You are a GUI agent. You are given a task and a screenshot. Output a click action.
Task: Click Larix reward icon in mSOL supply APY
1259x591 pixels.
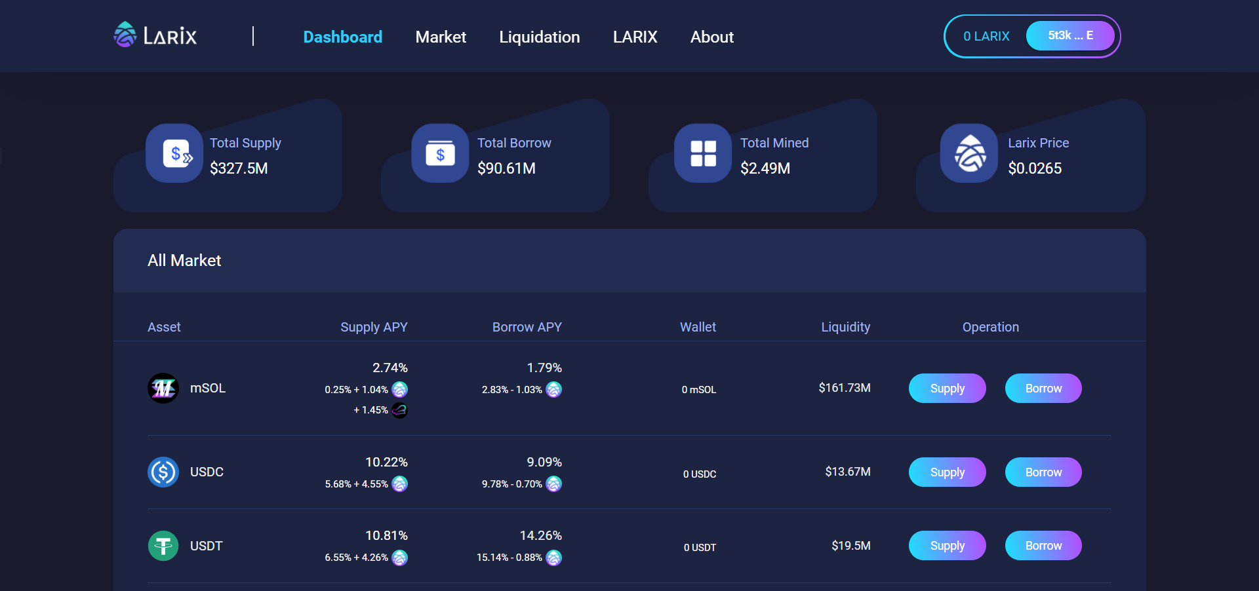click(x=399, y=389)
